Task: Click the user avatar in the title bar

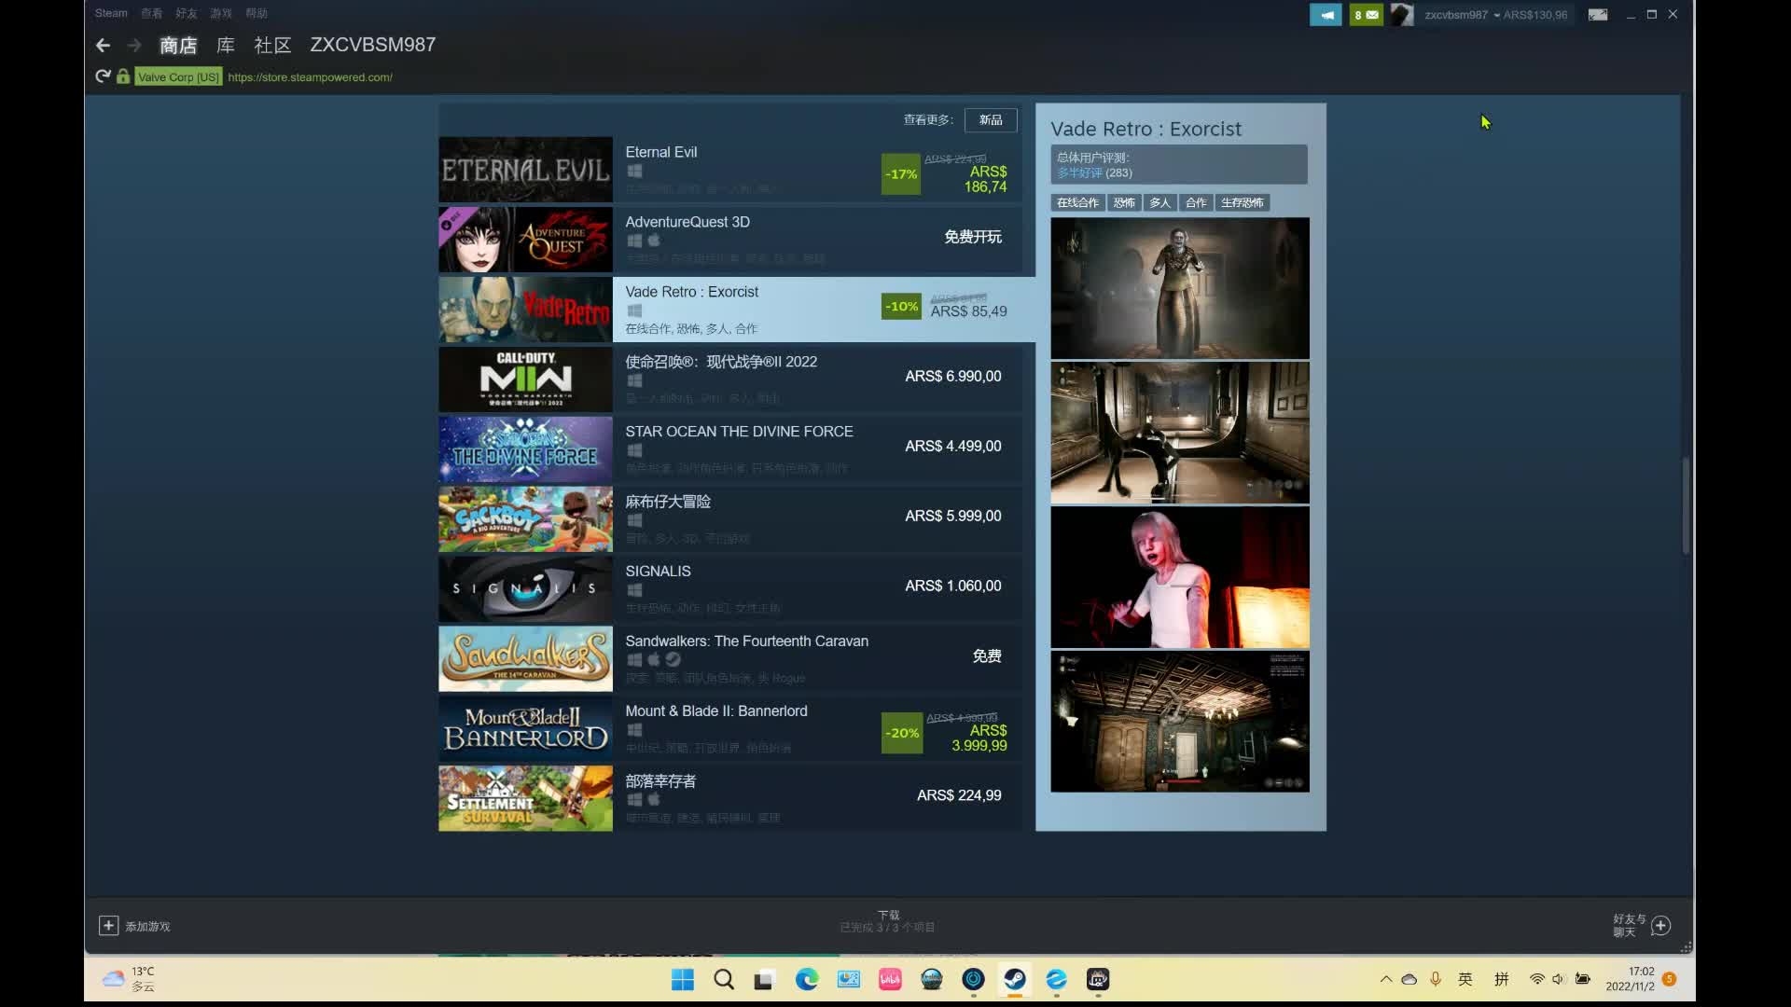Action: (x=1402, y=14)
